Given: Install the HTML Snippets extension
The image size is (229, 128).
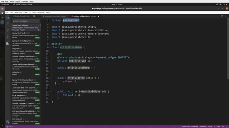Looking at the screenshot, I should click(37, 100).
